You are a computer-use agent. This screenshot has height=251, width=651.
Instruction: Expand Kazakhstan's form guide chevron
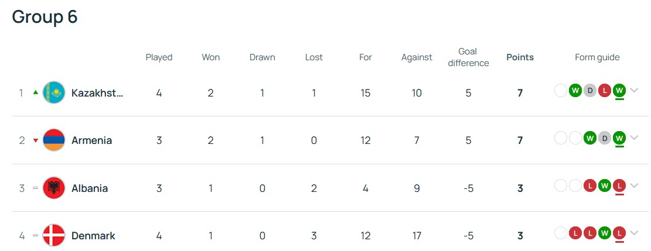click(634, 90)
